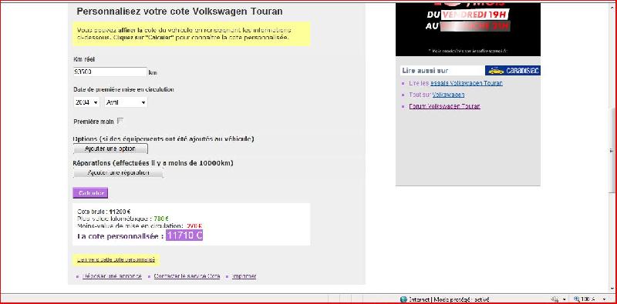Click the purple Calculer button
Viewport: 617px width, 304px height.
pyautogui.click(x=90, y=193)
